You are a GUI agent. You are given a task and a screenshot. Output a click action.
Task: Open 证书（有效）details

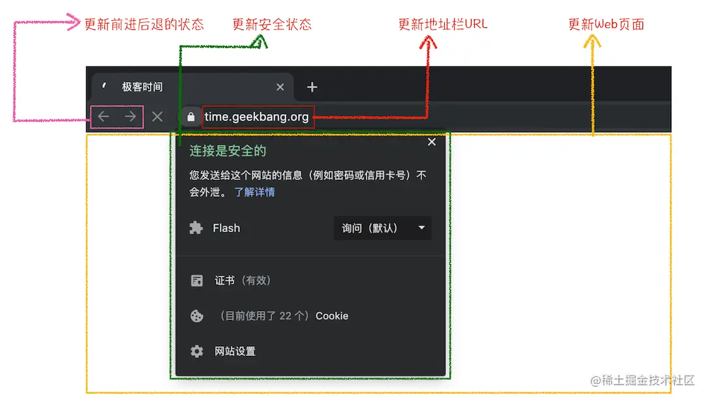click(x=243, y=280)
